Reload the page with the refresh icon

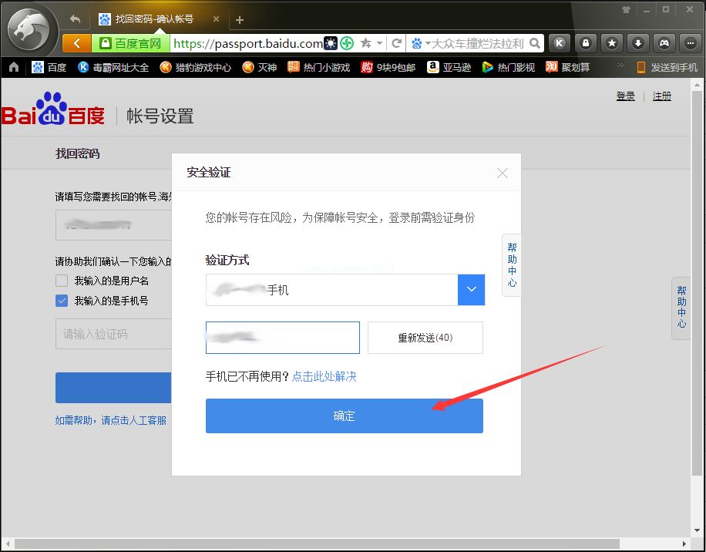395,43
